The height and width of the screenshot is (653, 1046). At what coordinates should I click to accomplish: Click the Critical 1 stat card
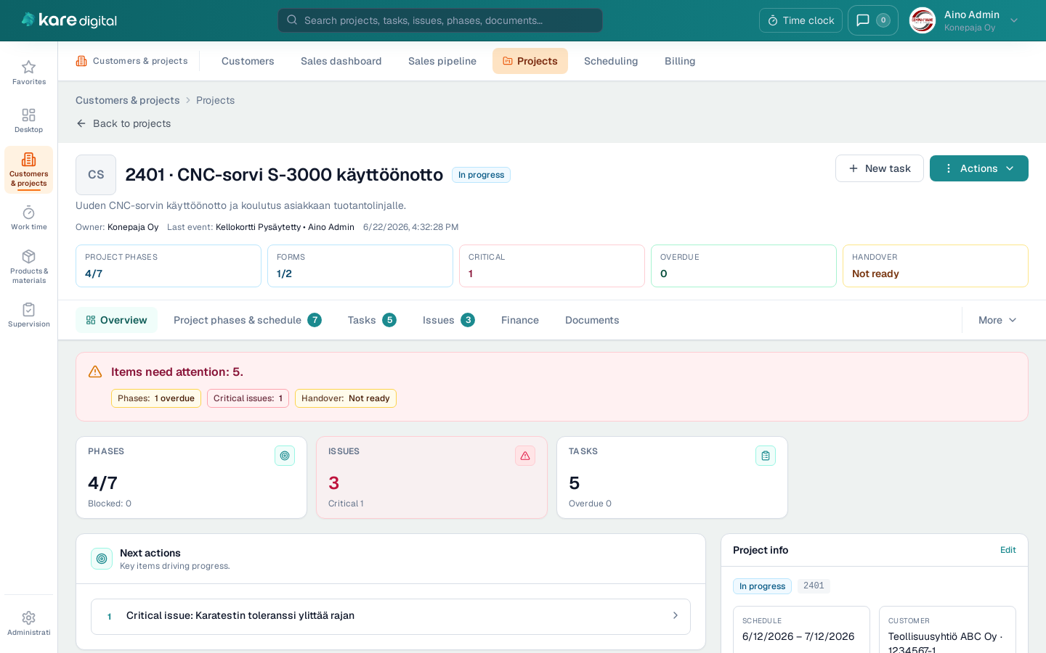[x=552, y=266]
